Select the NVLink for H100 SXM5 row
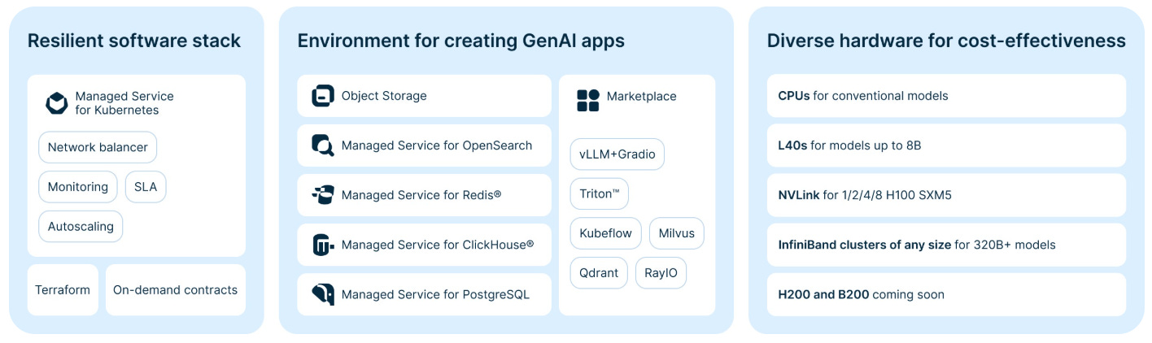Viewport: 1152px width, 343px height. pos(947,195)
